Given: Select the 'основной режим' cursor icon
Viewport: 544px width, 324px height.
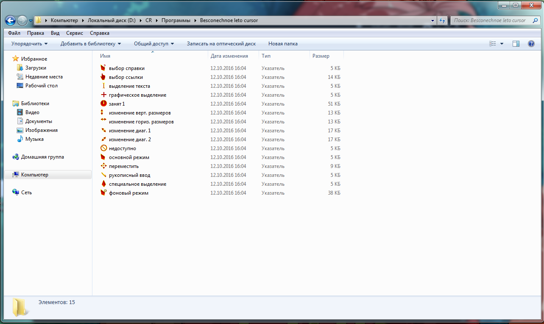Looking at the screenshot, I should point(103,157).
